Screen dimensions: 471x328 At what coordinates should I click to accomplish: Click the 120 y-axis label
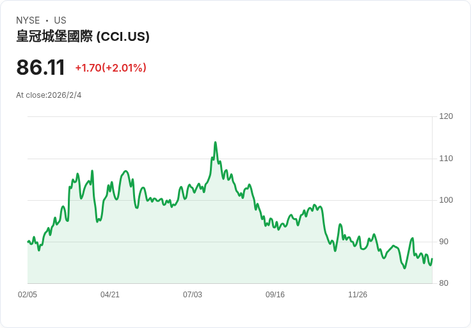(446, 116)
